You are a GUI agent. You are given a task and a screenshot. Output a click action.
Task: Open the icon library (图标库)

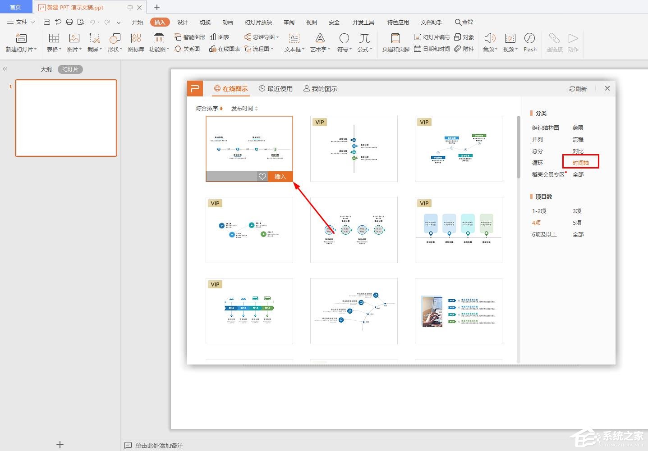point(136,42)
